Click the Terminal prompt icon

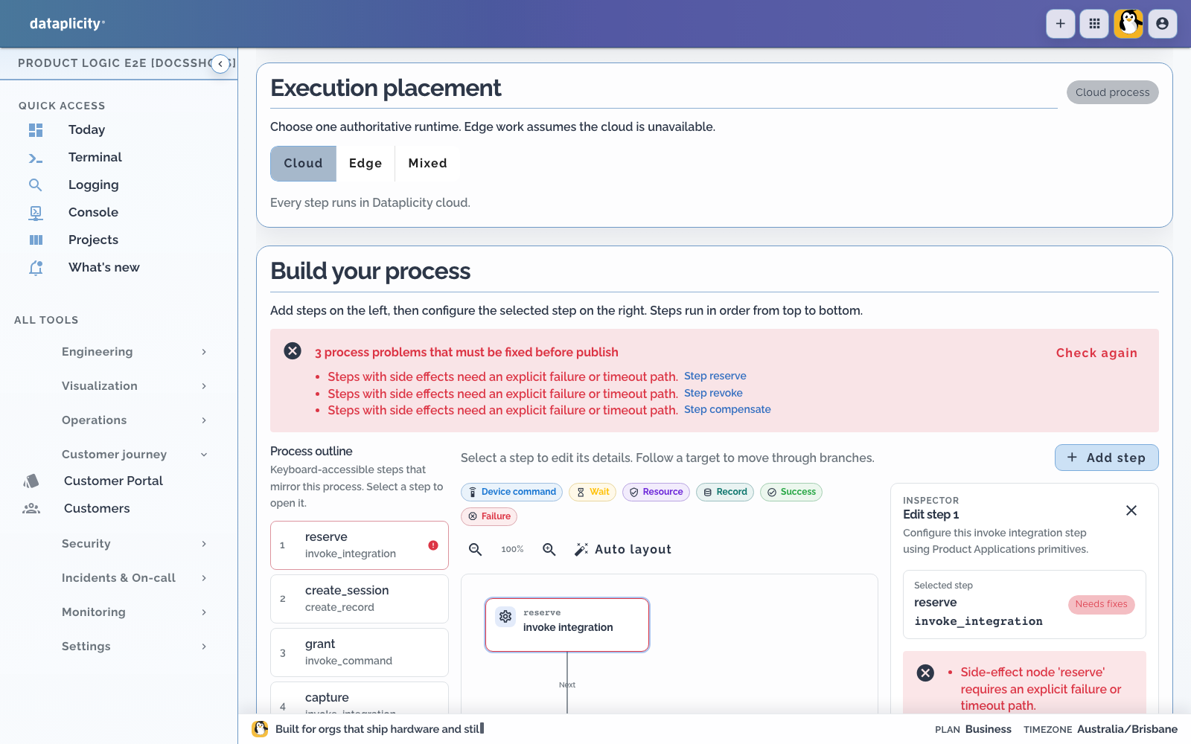36,158
